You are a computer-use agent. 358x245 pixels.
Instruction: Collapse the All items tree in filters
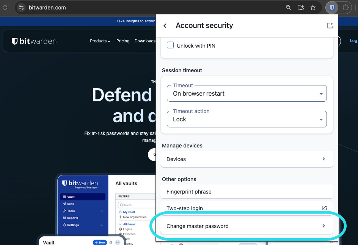120,224
